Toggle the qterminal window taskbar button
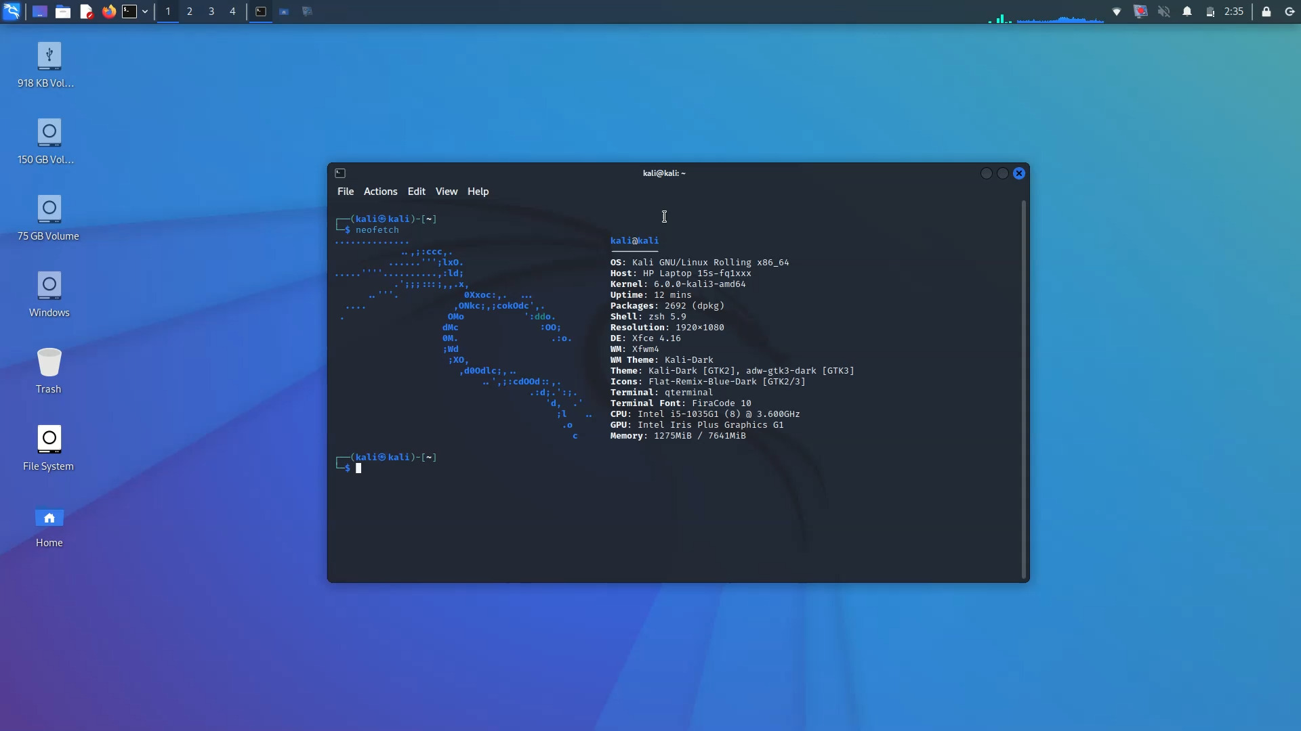 point(261,11)
